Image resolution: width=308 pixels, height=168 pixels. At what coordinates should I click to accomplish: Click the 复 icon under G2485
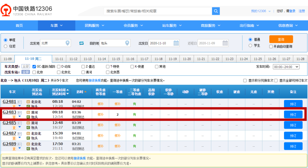pos(14,128)
